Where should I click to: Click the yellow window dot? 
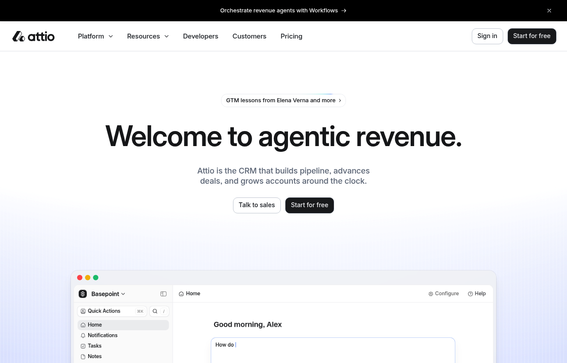click(88, 278)
